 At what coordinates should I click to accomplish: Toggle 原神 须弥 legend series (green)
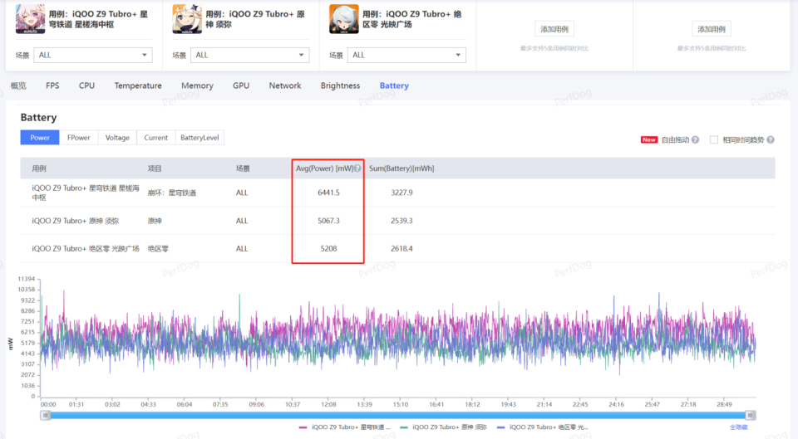pos(444,427)
